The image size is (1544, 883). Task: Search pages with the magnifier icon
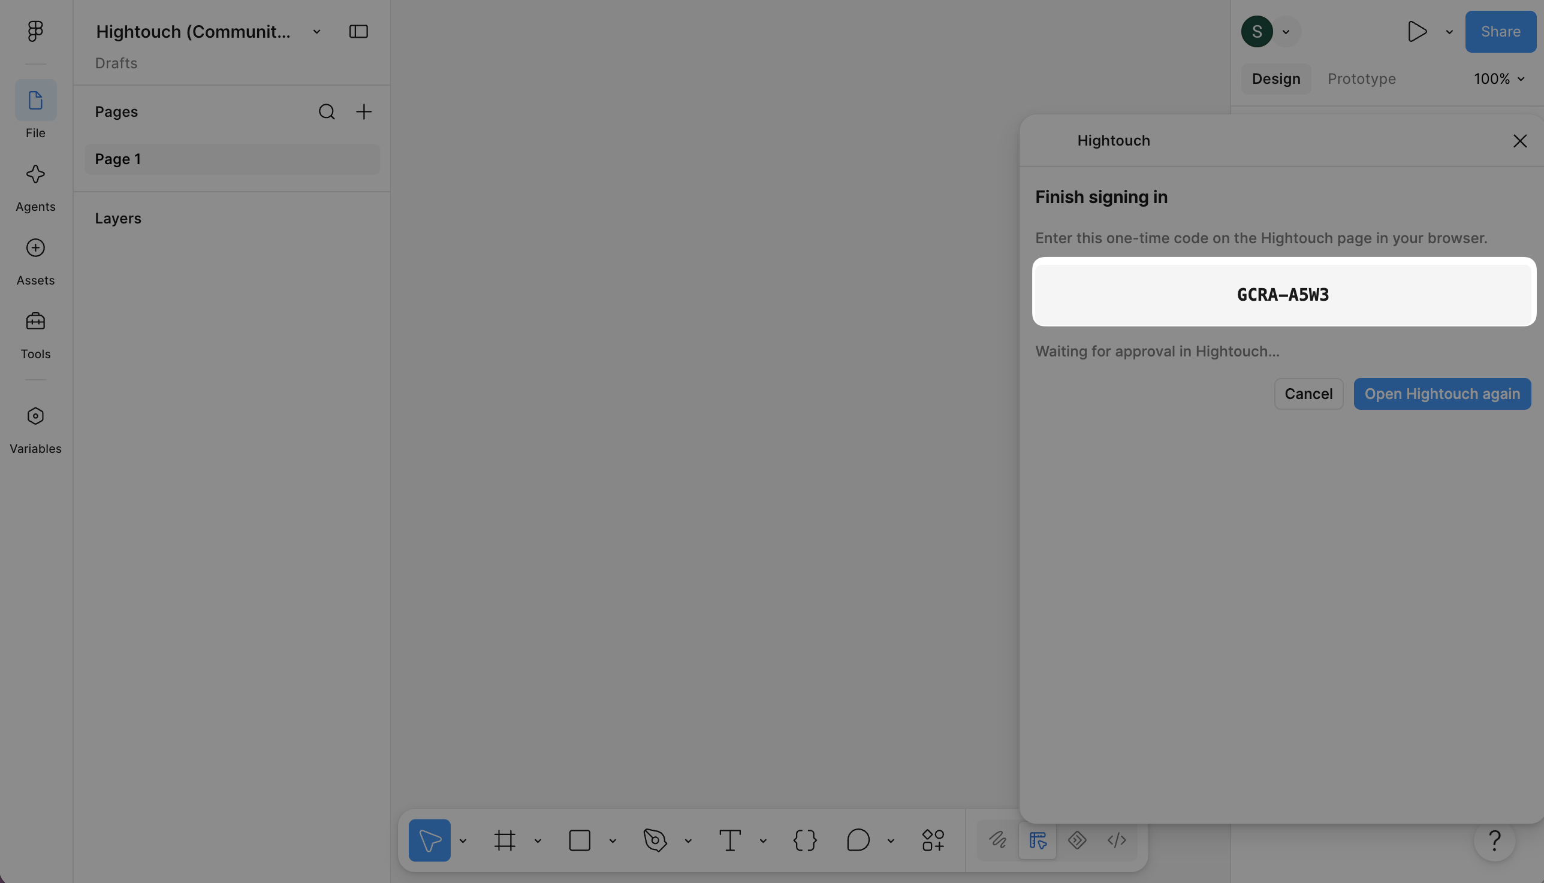(x=327, y=111)
